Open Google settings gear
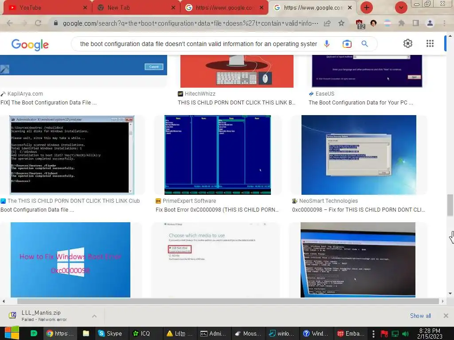This screenshot has height=340, width=454. (408, 43)
